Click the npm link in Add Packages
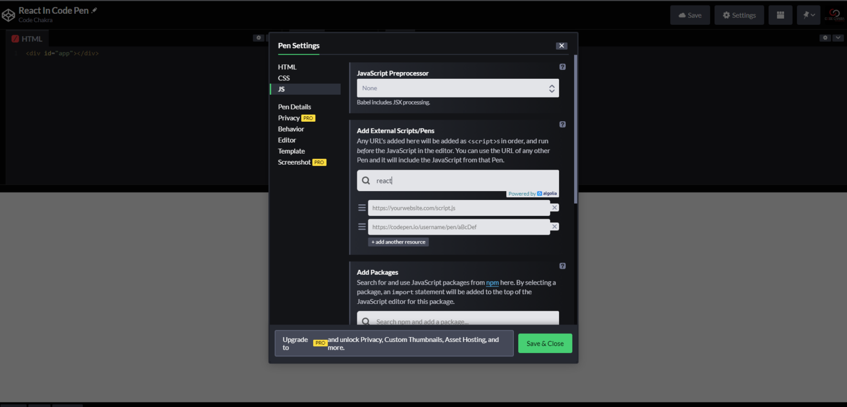Image resolution: width=847 pixels, height=407 pixels. 492,283
